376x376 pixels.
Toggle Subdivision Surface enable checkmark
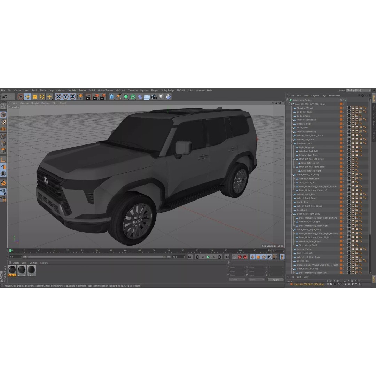346,100
